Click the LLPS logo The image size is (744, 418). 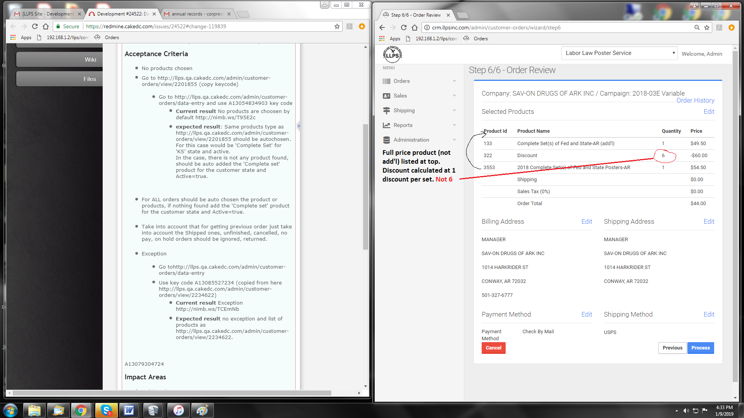pos(392,54)
